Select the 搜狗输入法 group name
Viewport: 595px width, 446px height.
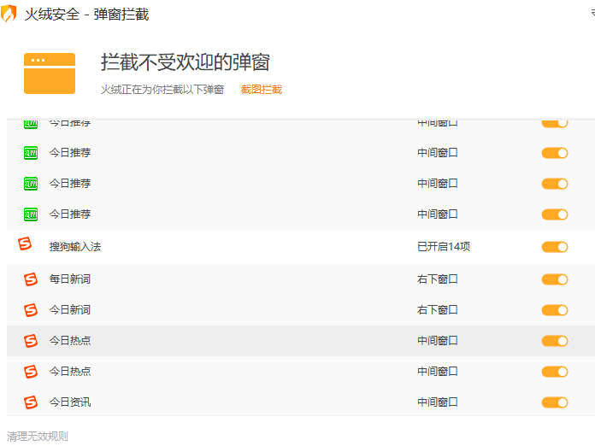tap(75, 247)
